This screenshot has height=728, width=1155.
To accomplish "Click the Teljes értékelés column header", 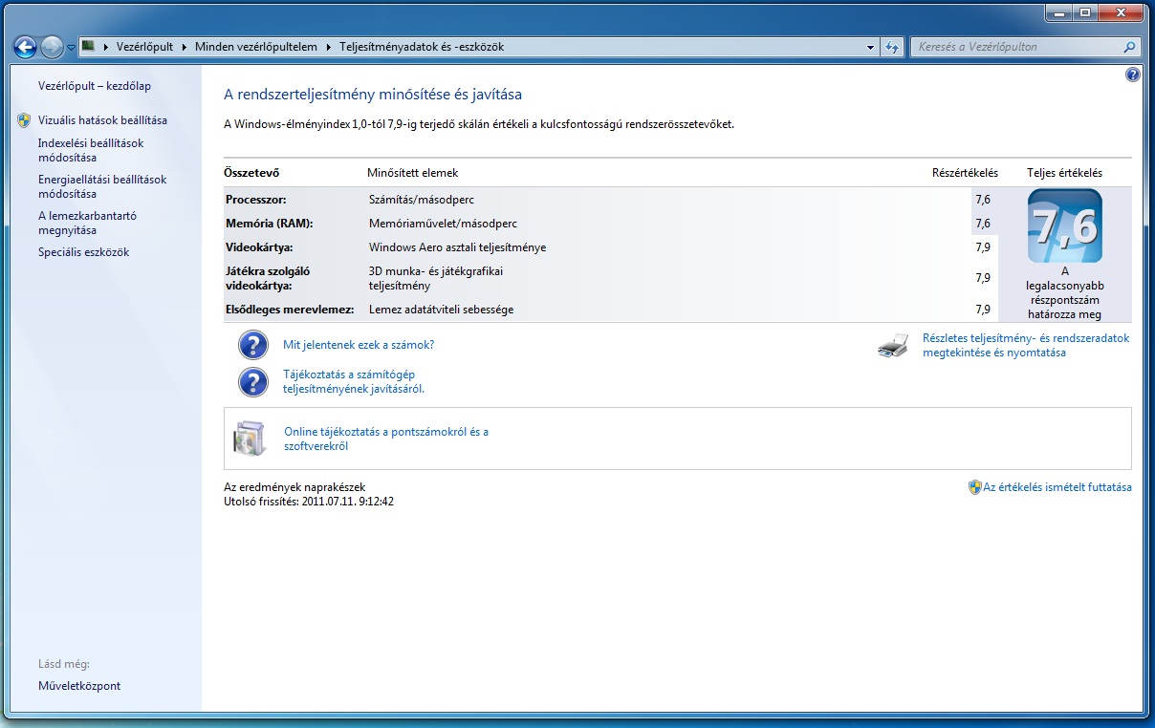I will coord(1064,173).
